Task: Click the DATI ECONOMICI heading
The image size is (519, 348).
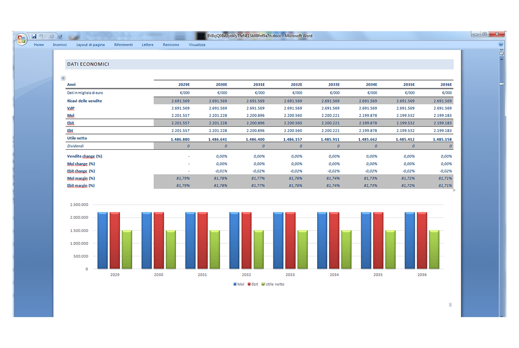Action: coord(88,64)
